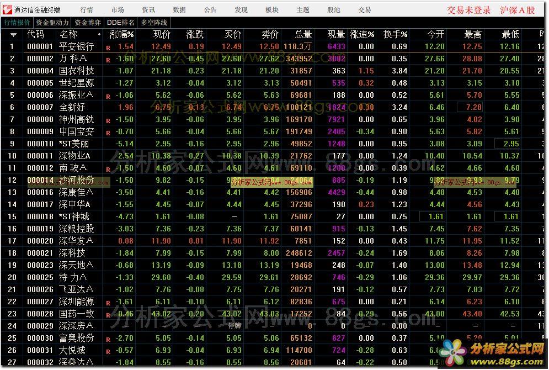The image size is (549, 370).
Task: Select stock name *ST神城
Action: (74, 216)
